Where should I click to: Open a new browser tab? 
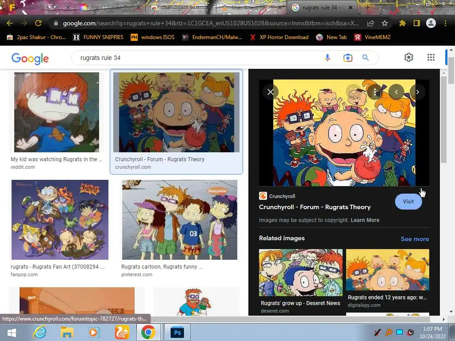click(367, 8)
